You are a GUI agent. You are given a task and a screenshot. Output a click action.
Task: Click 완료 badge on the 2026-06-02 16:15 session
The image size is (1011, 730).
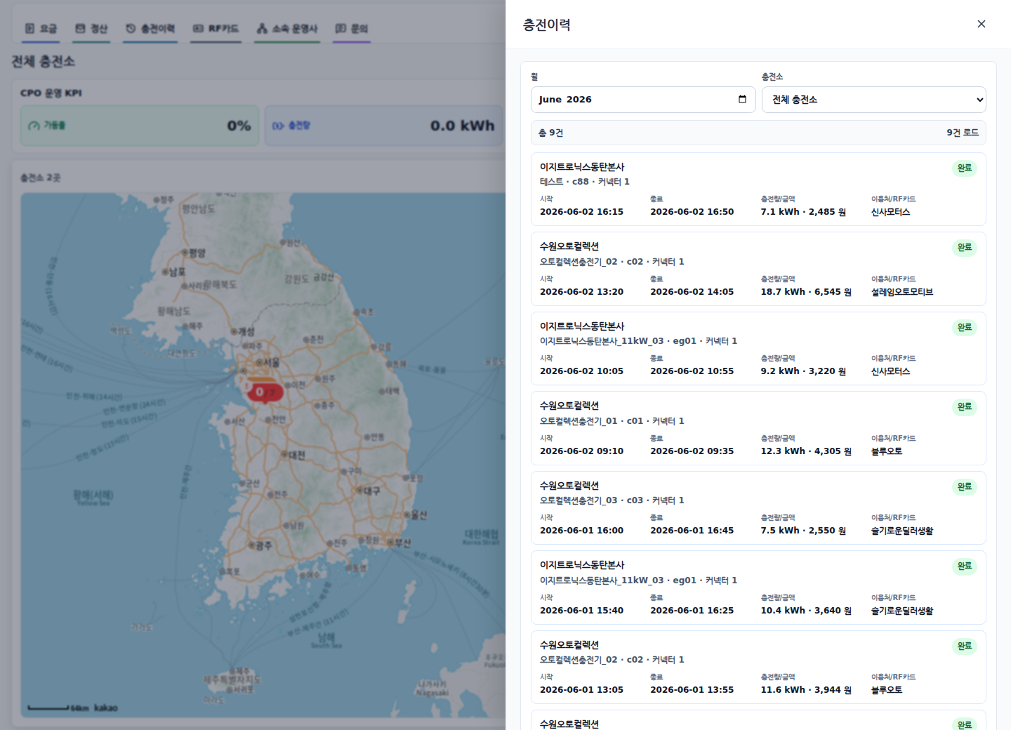click(965, 168)
